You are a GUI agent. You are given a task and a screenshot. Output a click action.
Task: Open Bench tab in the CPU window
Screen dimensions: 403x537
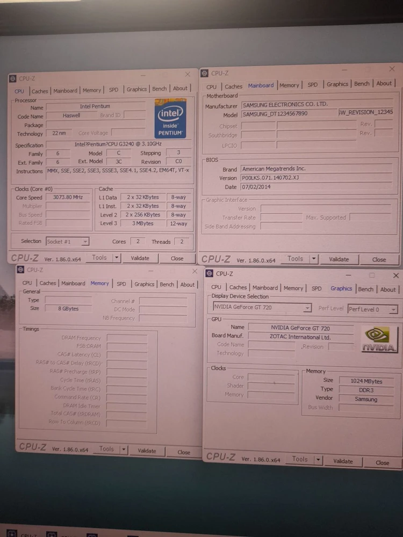coord(160,89)
